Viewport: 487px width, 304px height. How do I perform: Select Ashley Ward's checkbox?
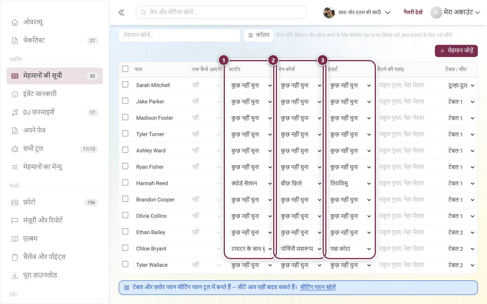point(125,150)
